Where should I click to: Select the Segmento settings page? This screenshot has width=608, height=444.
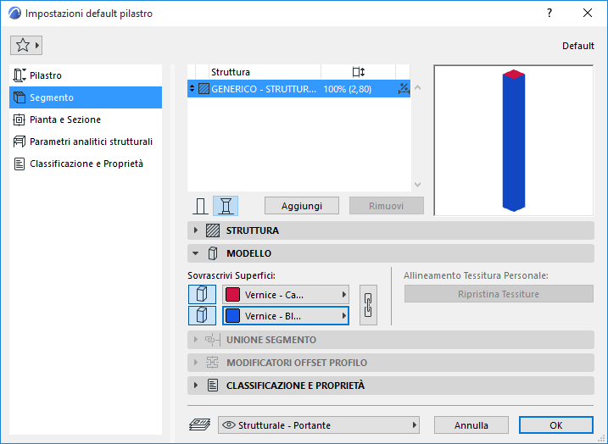(x=86, y=97)
